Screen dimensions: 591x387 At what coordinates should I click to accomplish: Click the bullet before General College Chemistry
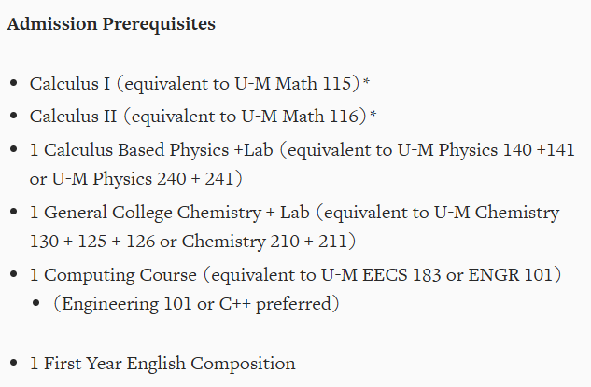(14, 212)
